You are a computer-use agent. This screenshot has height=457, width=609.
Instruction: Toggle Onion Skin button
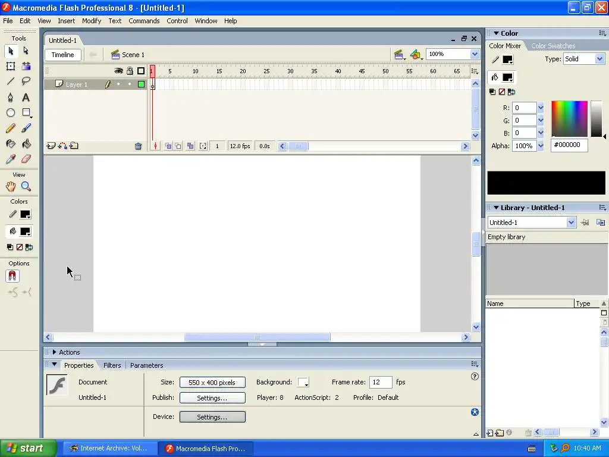click(168, 146)
